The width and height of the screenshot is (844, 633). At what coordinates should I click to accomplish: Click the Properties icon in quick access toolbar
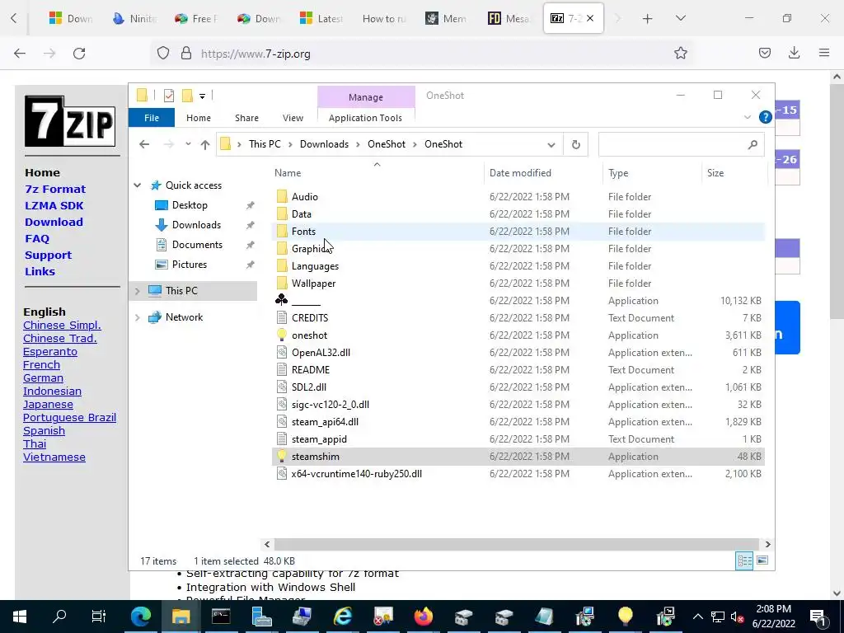point(169,96)
